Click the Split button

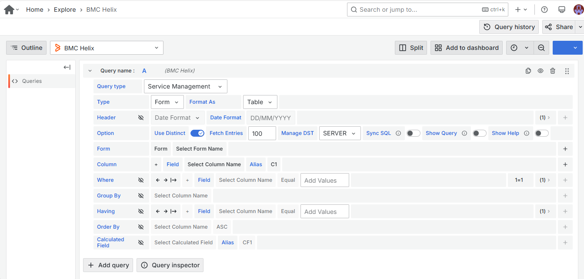coord(411,48)
